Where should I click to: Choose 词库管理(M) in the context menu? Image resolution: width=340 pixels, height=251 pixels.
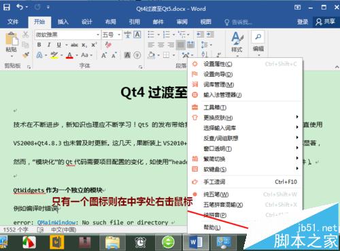(245, 84)
